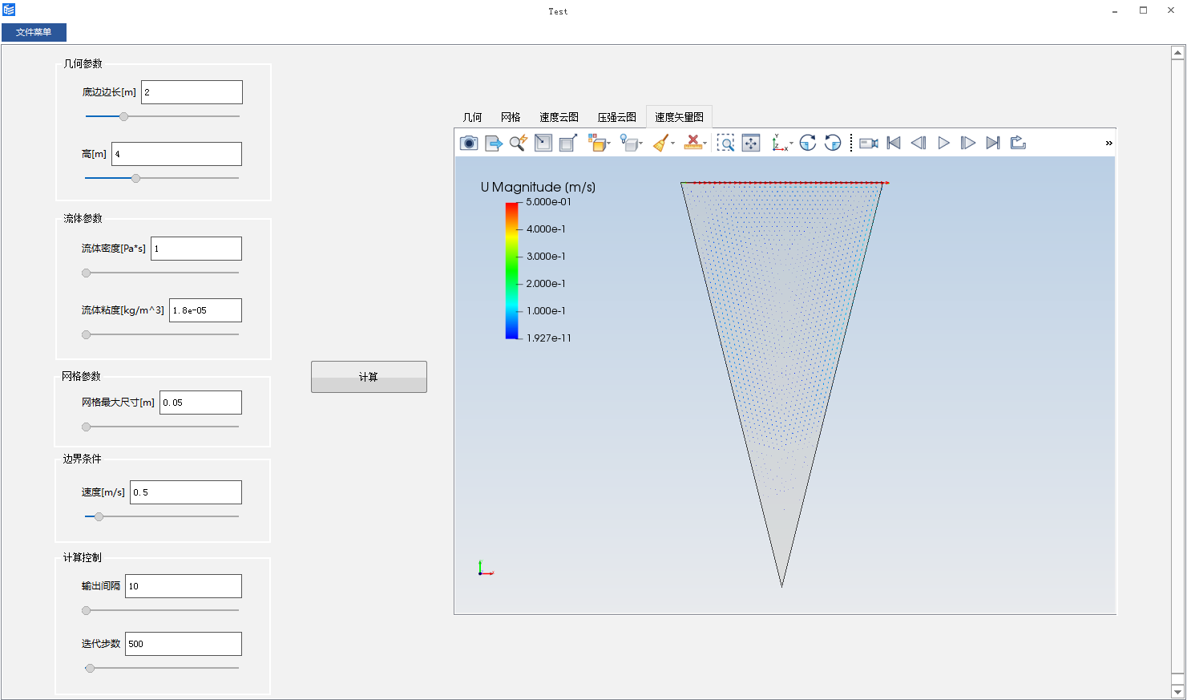Switch to the 速度云图 tab

[559, 117]
